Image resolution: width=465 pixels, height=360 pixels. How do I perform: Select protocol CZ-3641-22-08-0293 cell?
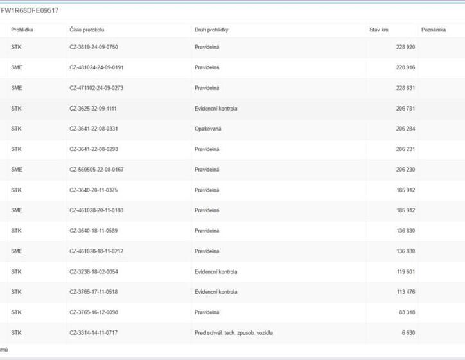pos(94,149)
